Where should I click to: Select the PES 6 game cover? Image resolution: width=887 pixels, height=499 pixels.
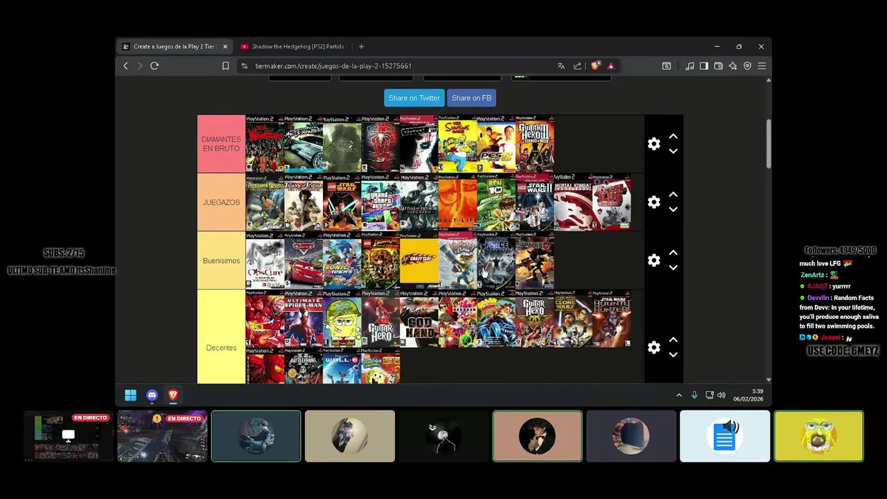[495, 143]
